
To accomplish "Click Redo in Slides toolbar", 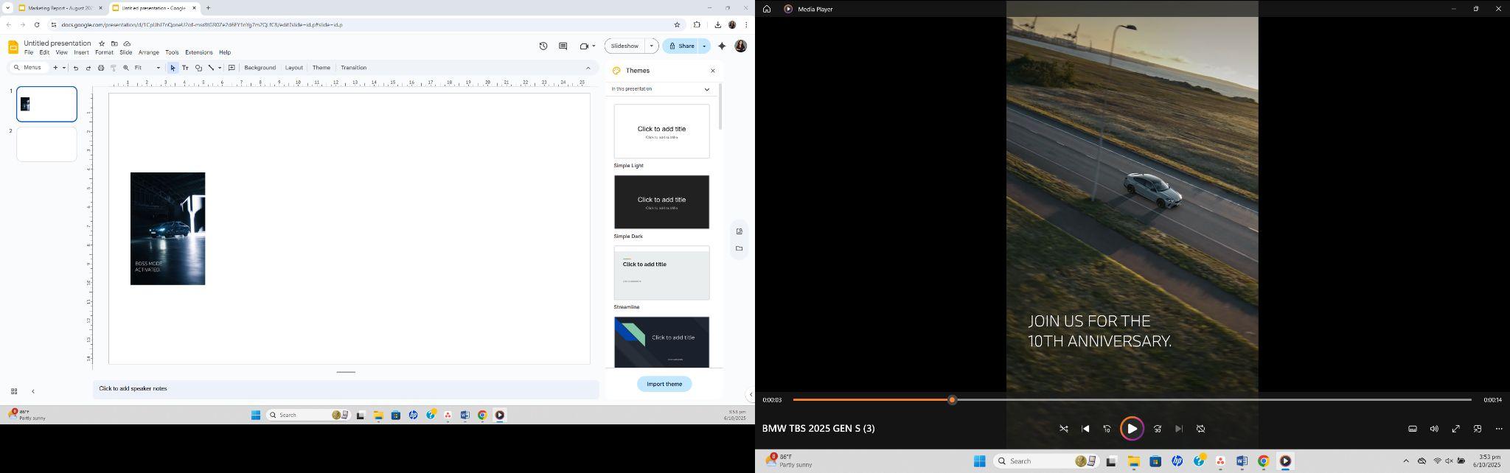I will coord(88,68).
